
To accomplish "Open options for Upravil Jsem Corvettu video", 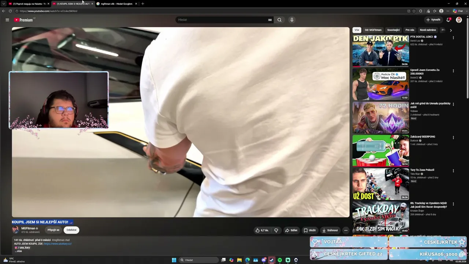I will coord(453,71).
